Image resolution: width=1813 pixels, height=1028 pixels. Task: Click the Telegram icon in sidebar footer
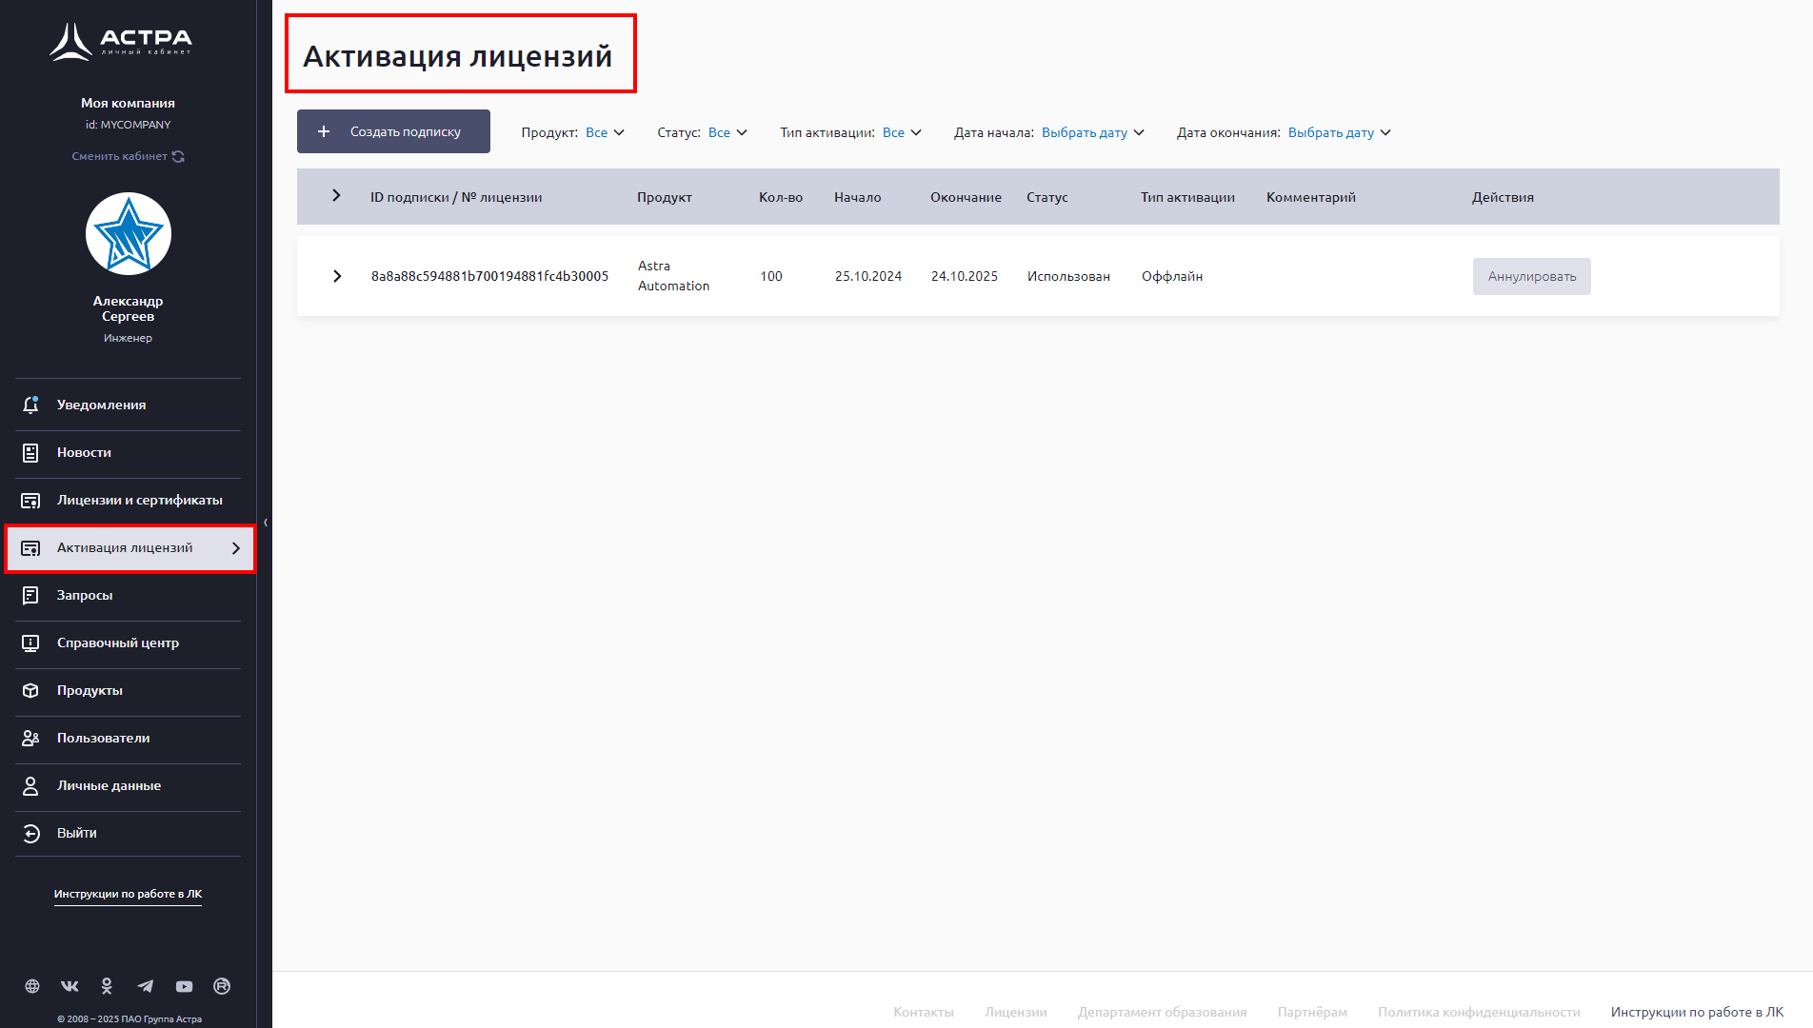[145, 986]
